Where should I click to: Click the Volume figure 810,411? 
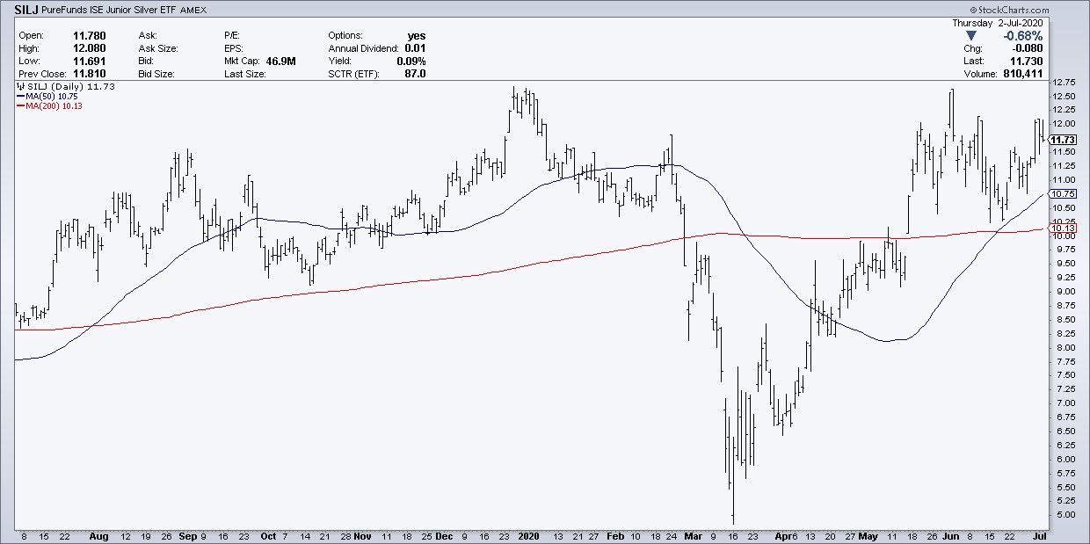click(x=1020, y=74)
